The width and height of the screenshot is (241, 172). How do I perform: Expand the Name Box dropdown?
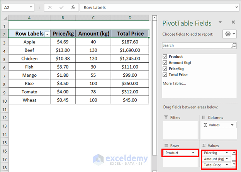pyautogui.click(x=37, y=7)
